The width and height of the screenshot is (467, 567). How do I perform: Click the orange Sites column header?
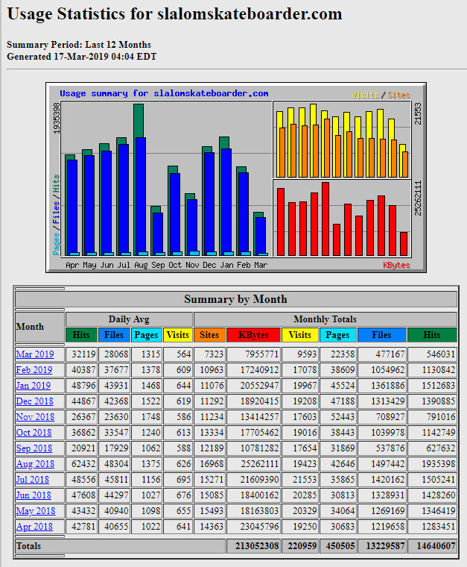tap(209, 336)
